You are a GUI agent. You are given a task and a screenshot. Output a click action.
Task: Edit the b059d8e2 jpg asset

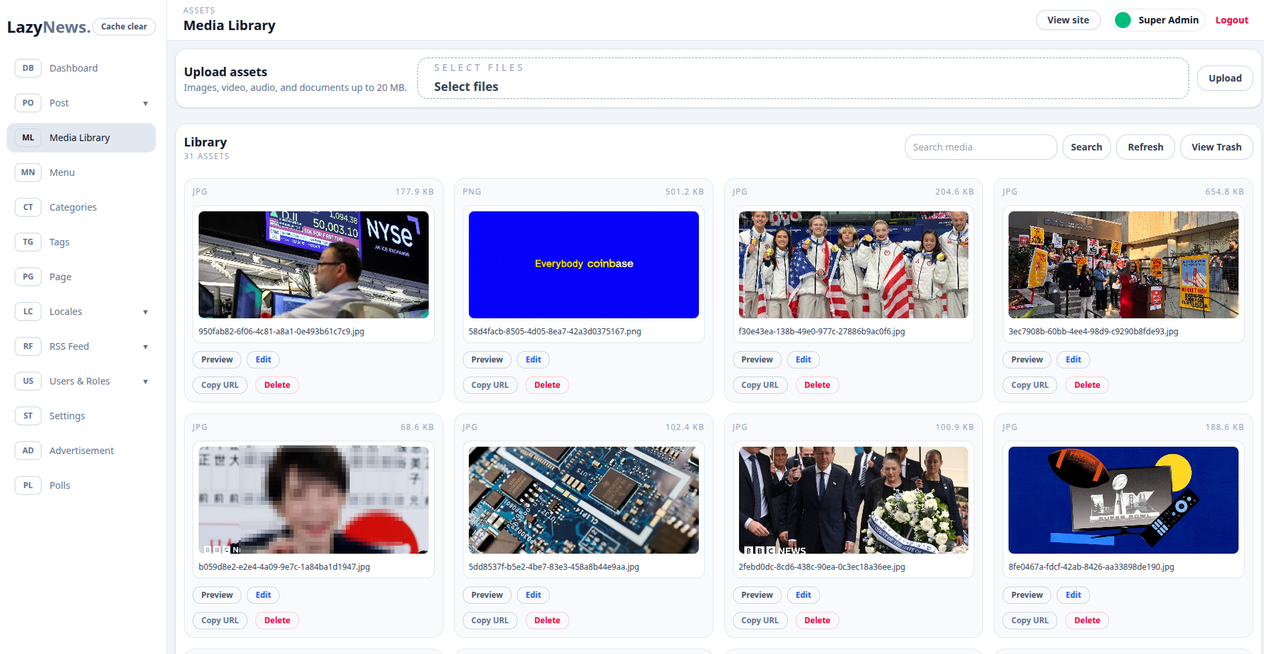[x=264, y=595]
